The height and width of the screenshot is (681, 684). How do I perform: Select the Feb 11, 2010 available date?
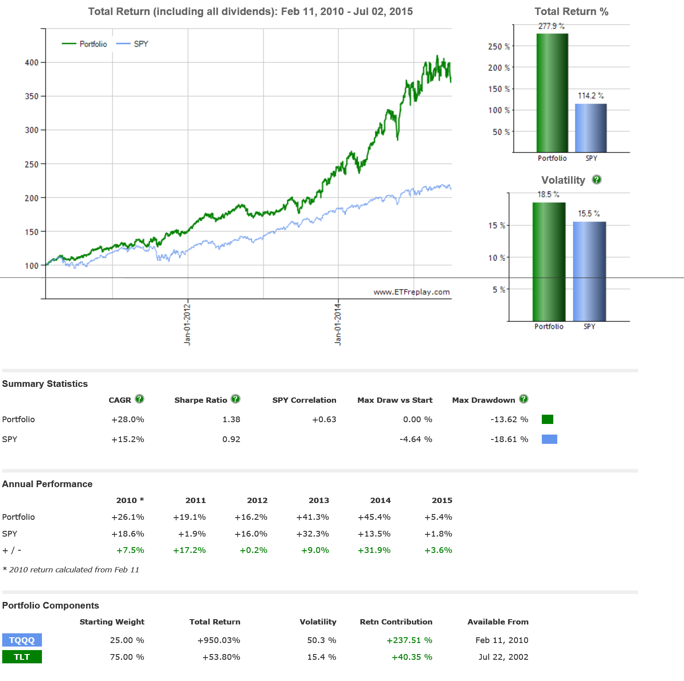[x=502, y=640]
